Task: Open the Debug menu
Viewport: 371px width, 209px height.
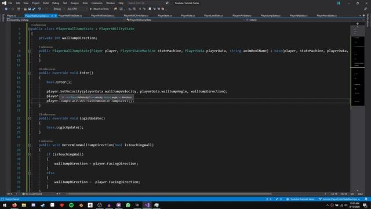Action: click(x=56, y=3)
